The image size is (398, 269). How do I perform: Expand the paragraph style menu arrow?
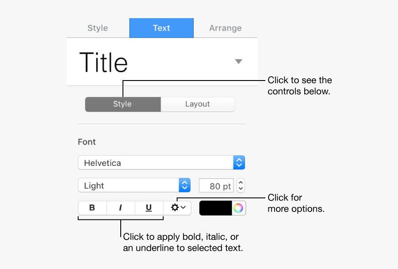coord(238,62)
